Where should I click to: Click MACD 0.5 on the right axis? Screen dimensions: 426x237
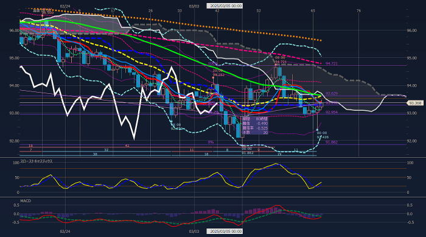tap(410, 205)
